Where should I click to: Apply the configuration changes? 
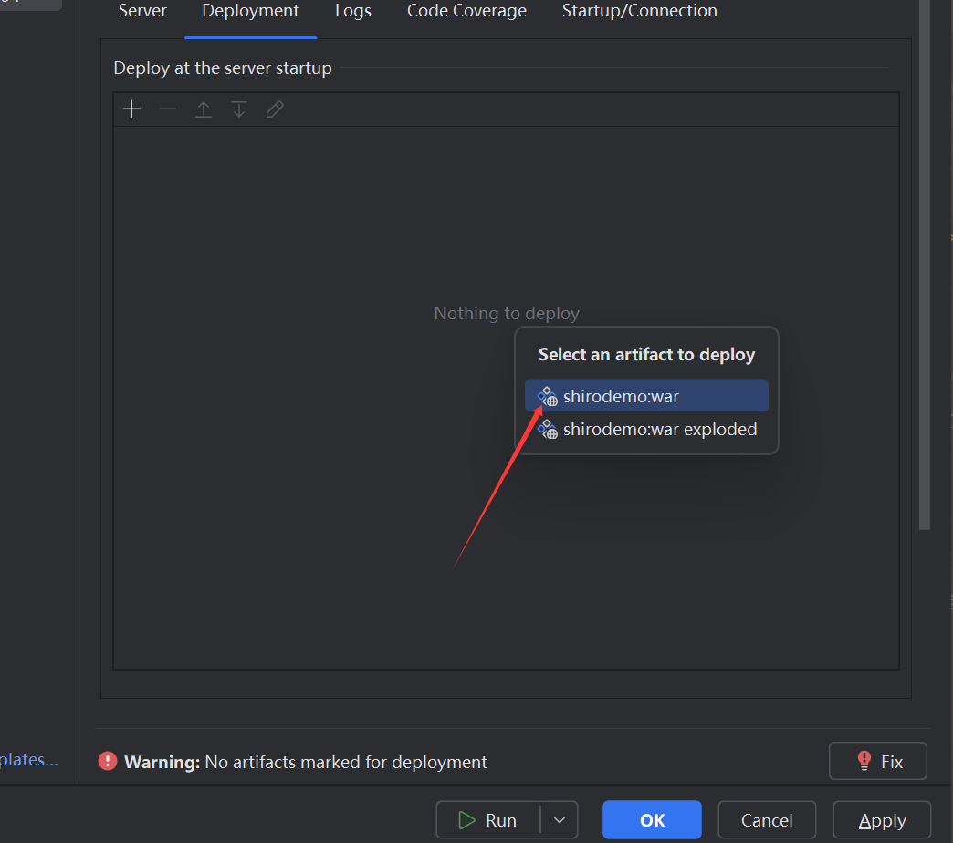coord(882,820)
